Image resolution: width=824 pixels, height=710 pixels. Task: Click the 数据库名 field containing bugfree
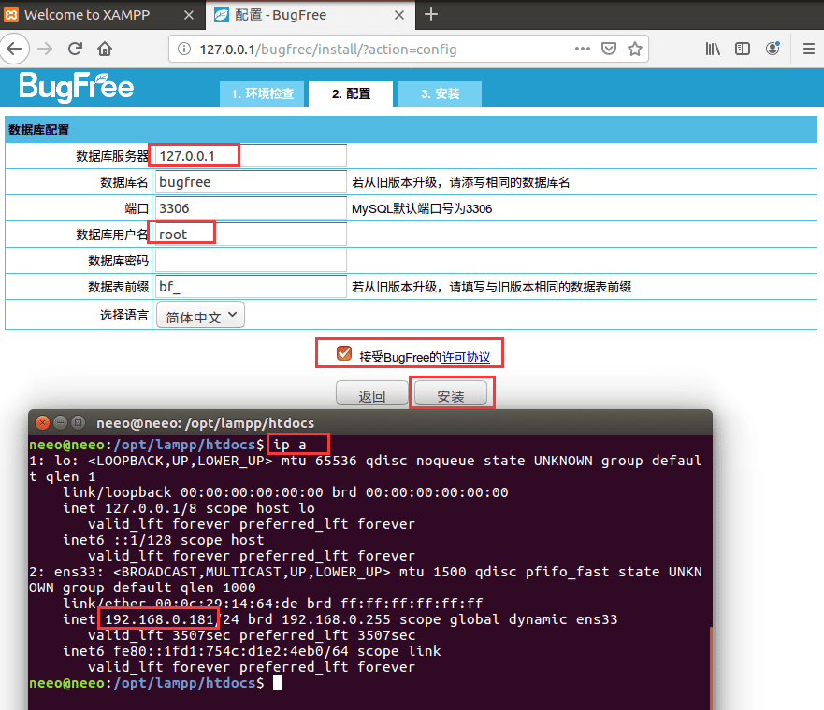[251, 182]
